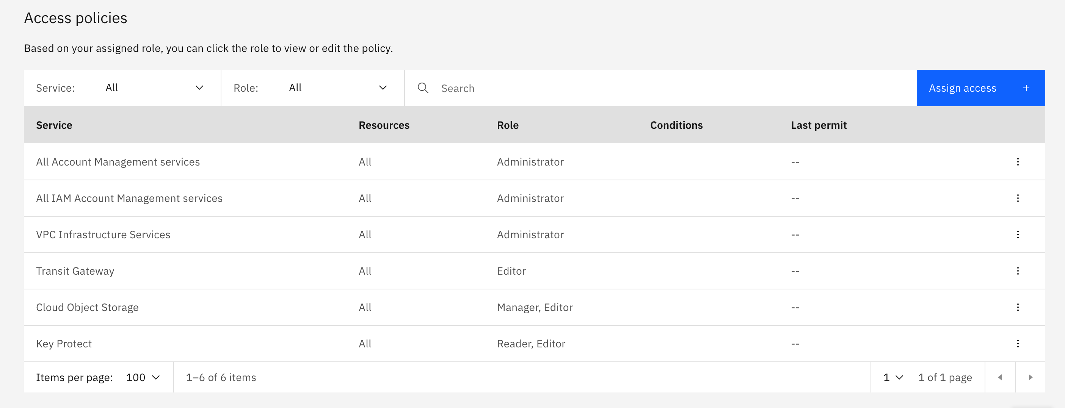This screenshot has width=1065, height=408.
Task: Click the Reader, Editor role for Key Protect
Action: 531,343
